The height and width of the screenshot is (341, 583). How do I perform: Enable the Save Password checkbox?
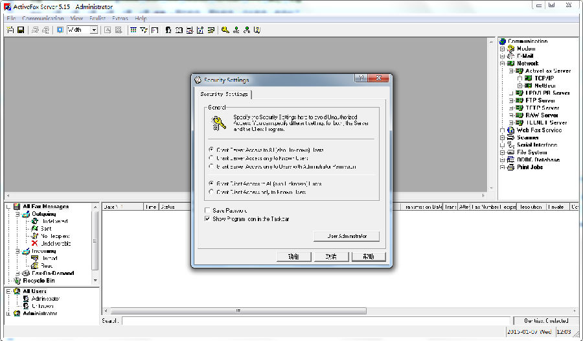(x=207, y=210)
